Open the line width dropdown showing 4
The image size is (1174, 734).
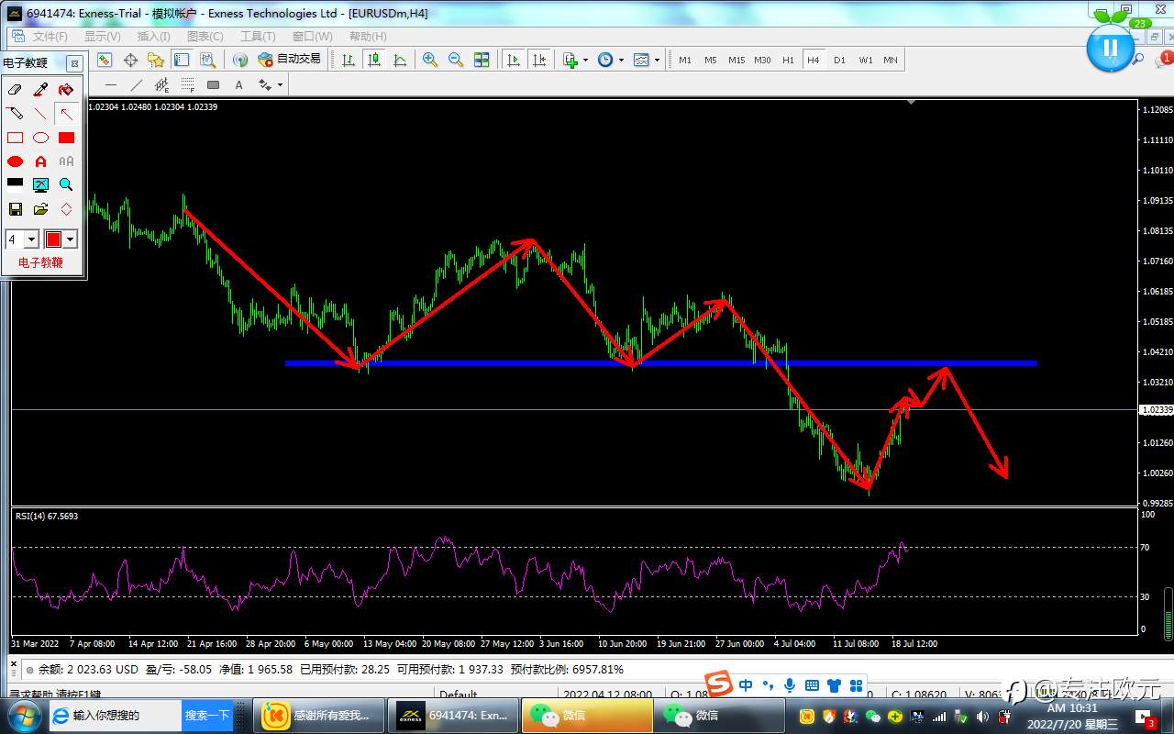(x=31, y=239)
